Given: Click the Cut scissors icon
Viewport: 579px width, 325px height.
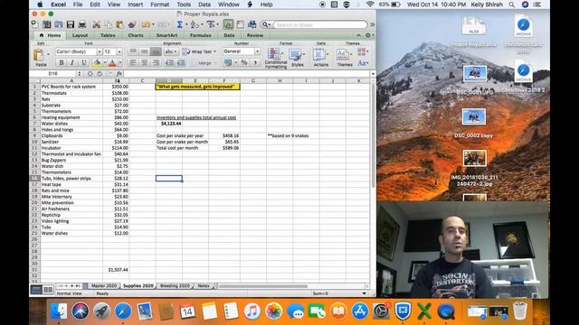Looking at the screenshot, I should (97, 24).
